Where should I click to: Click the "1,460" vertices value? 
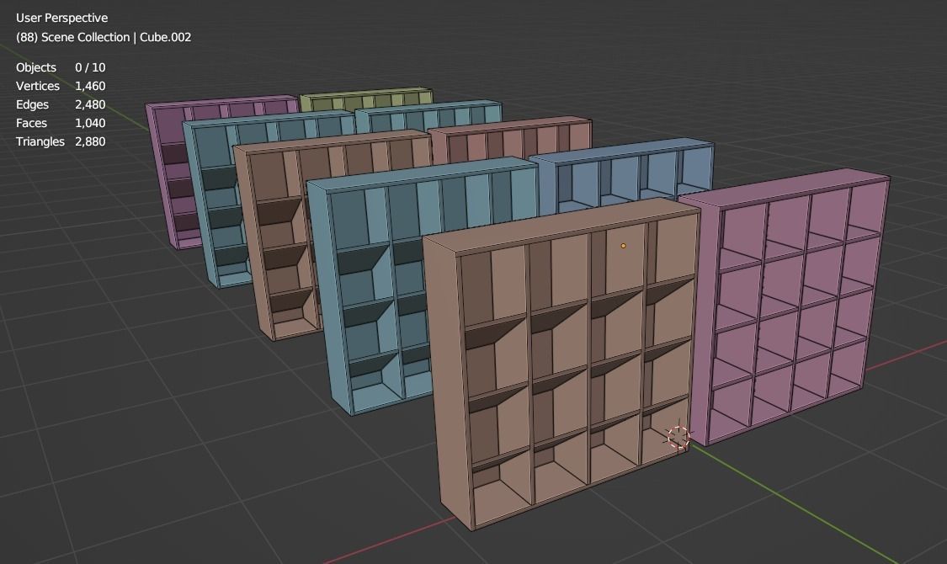pyautogui.click(x=90, y=86)
